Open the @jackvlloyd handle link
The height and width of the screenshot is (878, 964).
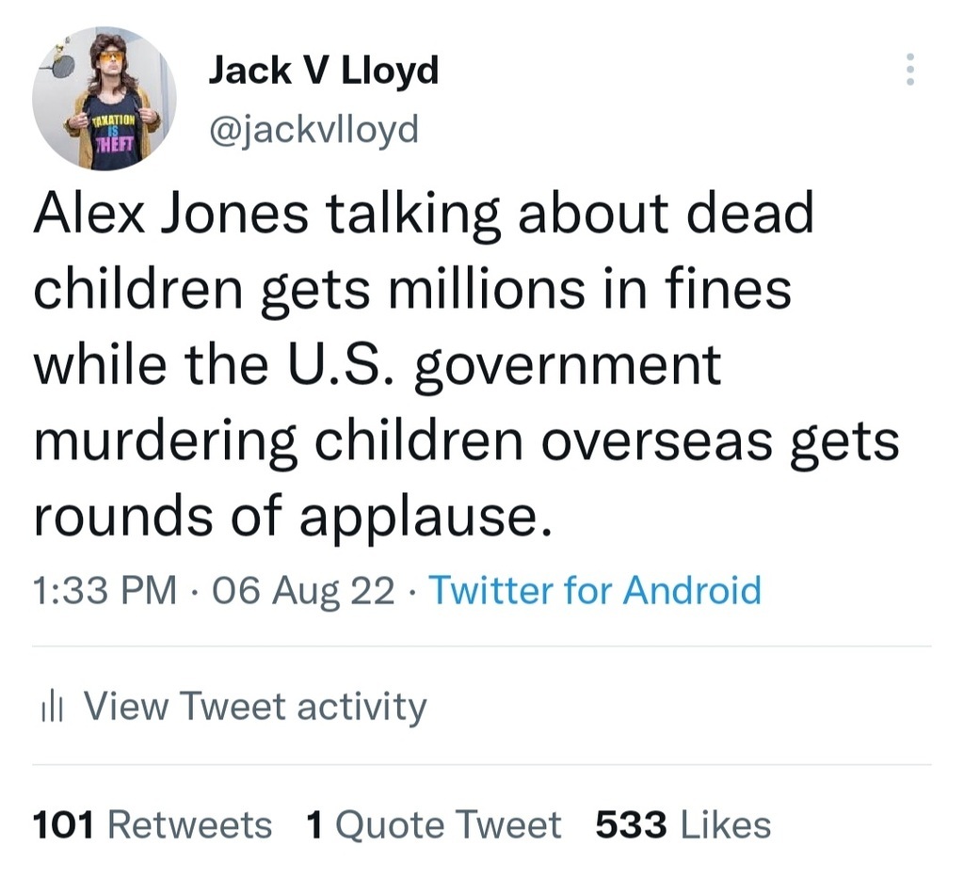click(x=313, y=129)
